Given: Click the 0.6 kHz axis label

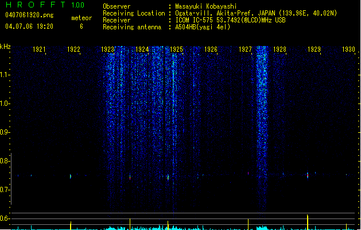Looking at the screenshot, I should point(5,218).
